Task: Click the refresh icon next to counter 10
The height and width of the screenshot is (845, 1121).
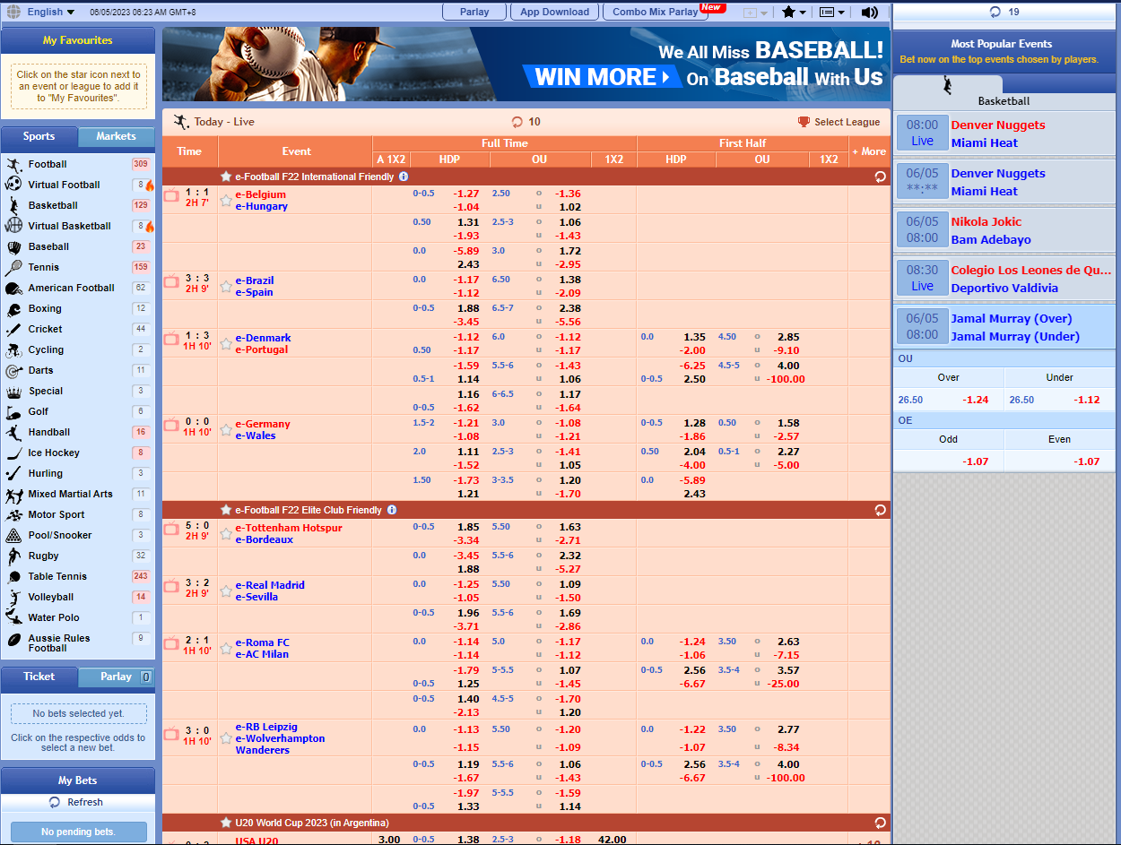Action: (x=517, y=122)
